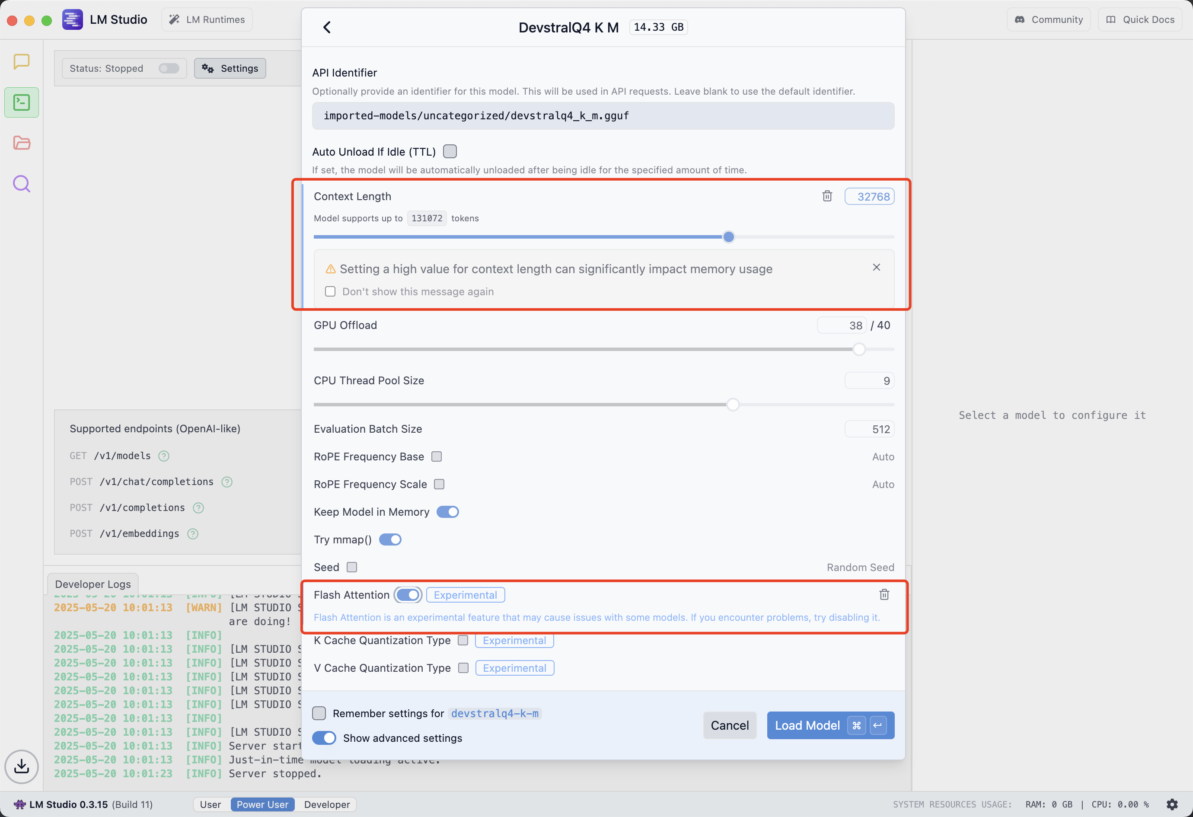Enable RoPE Frequency Base checkbox

(436, 456)
